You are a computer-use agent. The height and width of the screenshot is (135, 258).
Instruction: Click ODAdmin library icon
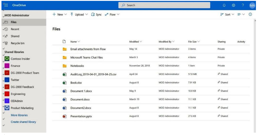(x=7, y=101)
